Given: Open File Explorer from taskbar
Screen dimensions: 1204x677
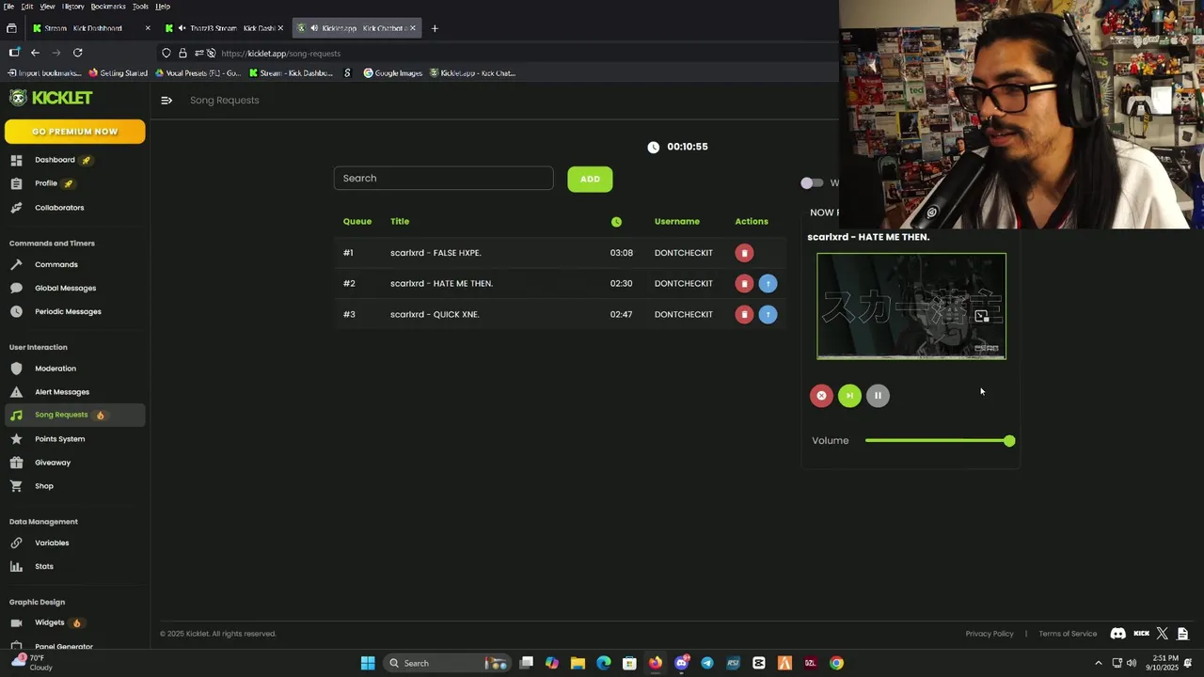Looking at the screenshot, I should tap(578, 663).
